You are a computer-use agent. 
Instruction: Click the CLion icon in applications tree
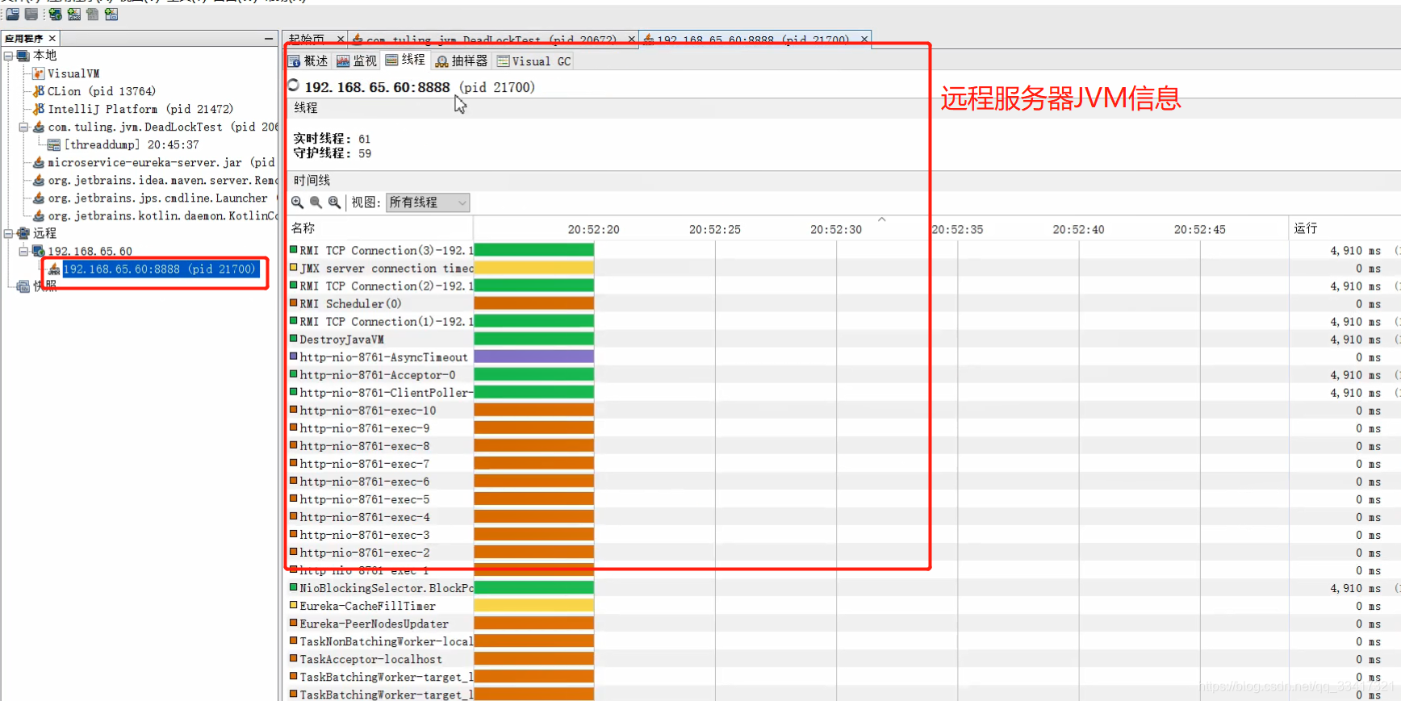click(38, 91)
